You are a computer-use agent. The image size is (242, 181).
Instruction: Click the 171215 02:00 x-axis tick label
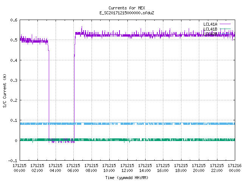click(x=37, y=168)
